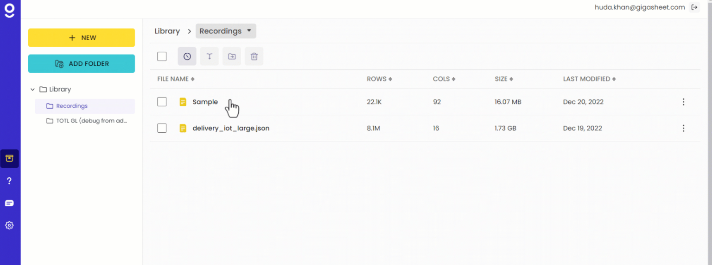The width and height of the screenshot is (712, 265).
Task: Open the Recordings breadcrumb dropdown
Action: pyautogui.click(x=226, y=31)
